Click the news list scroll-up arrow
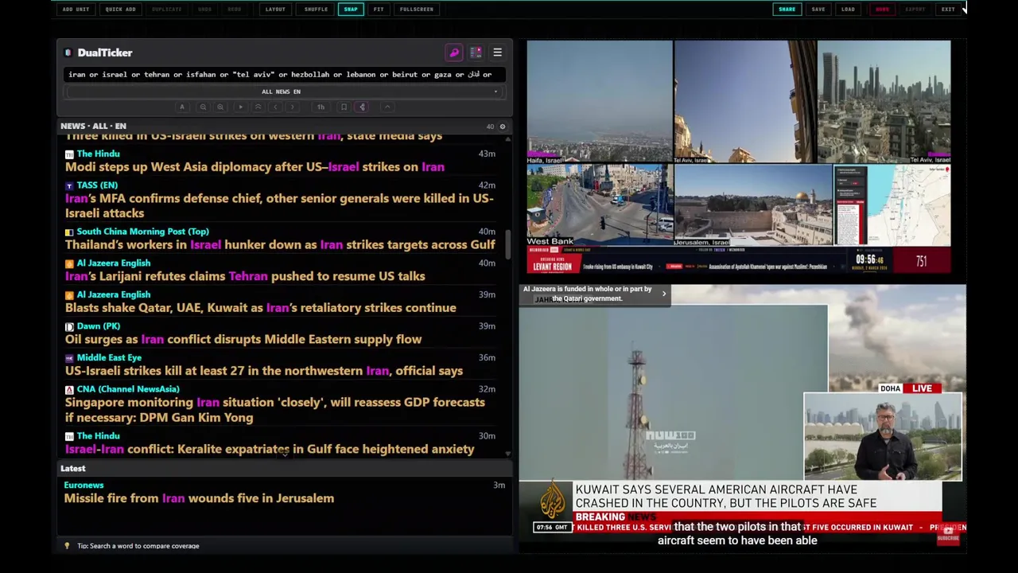The width and height of the screenshot is (1018, 573). 507,138
